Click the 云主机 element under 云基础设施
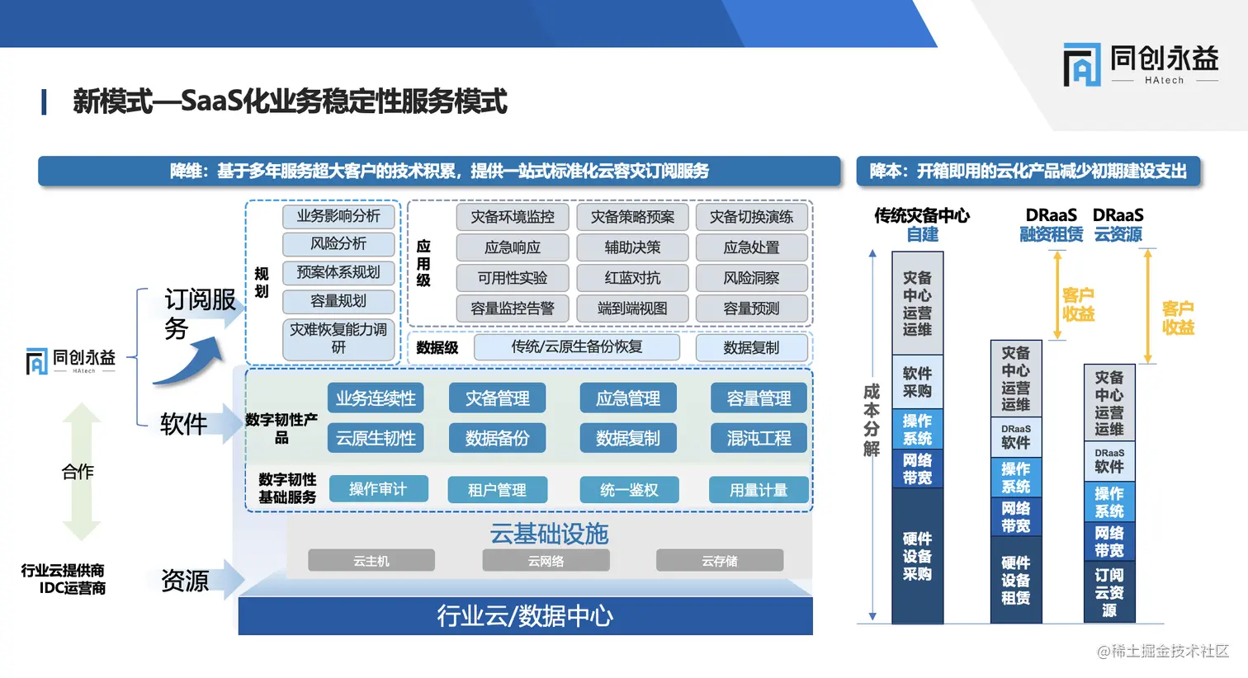The height and width of the screenshot is (678, 1248). [371, 560]
